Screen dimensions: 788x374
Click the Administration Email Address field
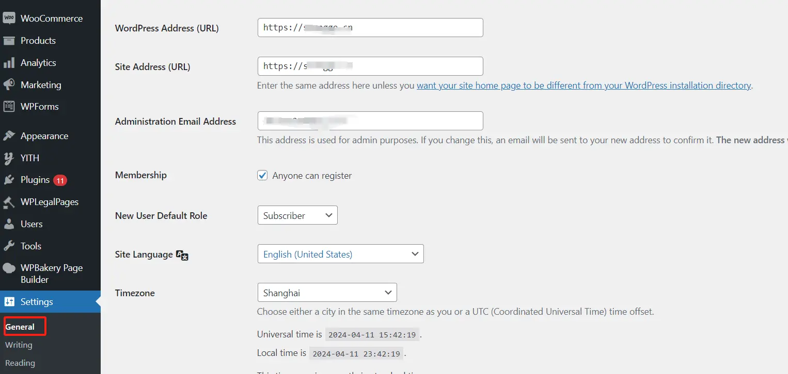[370, 121]
